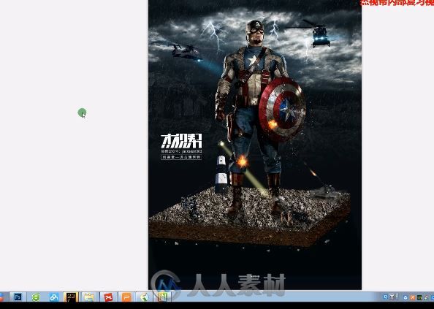Open the red X taskbar application

click(x=108, y=297)
